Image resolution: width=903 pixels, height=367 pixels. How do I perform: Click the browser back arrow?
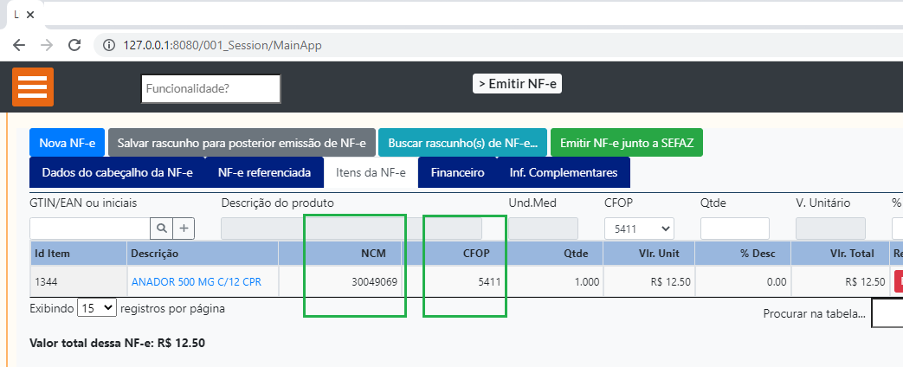point(19,45)
